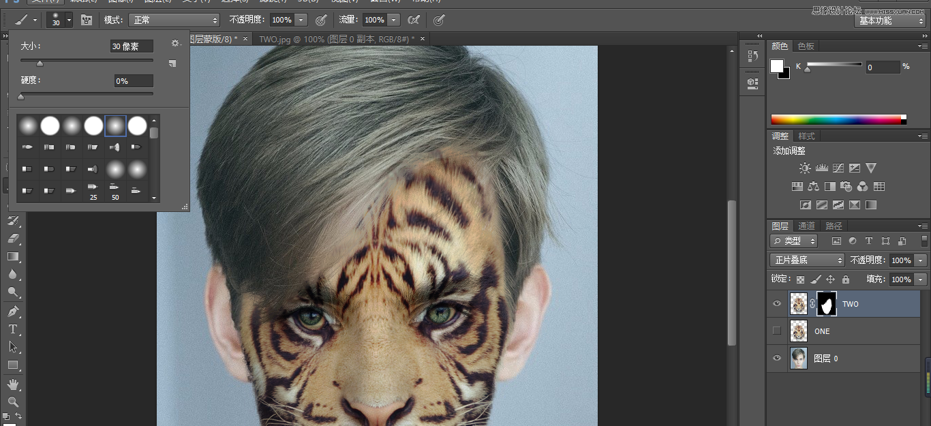Click the brush 大小 size slider
This screenshot has width=931, height=426.
coord(87,61)
